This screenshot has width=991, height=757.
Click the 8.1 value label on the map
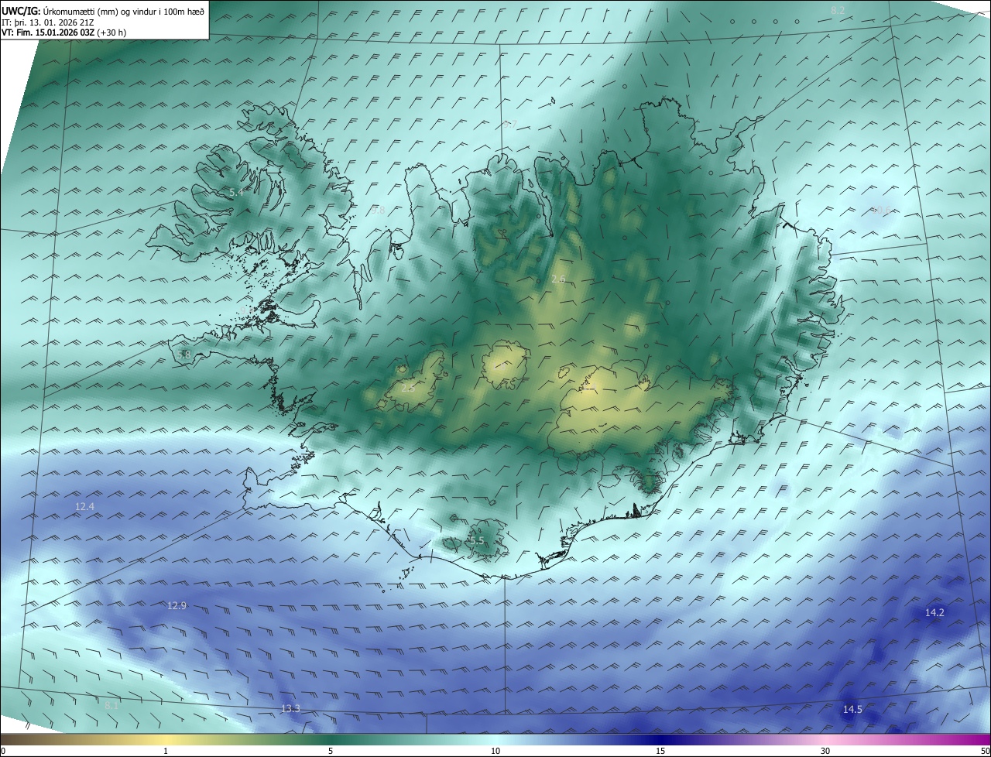(x=112, y=705)
